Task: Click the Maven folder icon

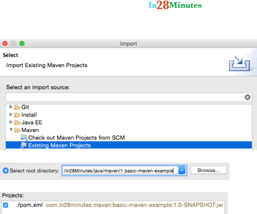Action: (17, 130)
